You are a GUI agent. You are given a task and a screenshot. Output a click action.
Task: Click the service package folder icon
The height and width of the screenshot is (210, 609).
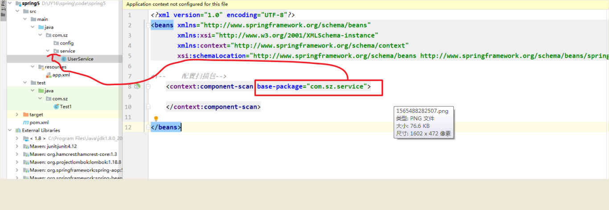[x=56, y=51]
